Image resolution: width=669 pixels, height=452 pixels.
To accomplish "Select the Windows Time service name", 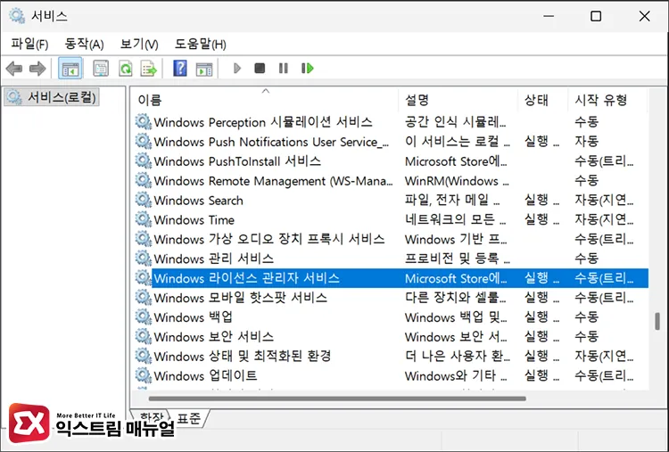I will click(194, 220).
